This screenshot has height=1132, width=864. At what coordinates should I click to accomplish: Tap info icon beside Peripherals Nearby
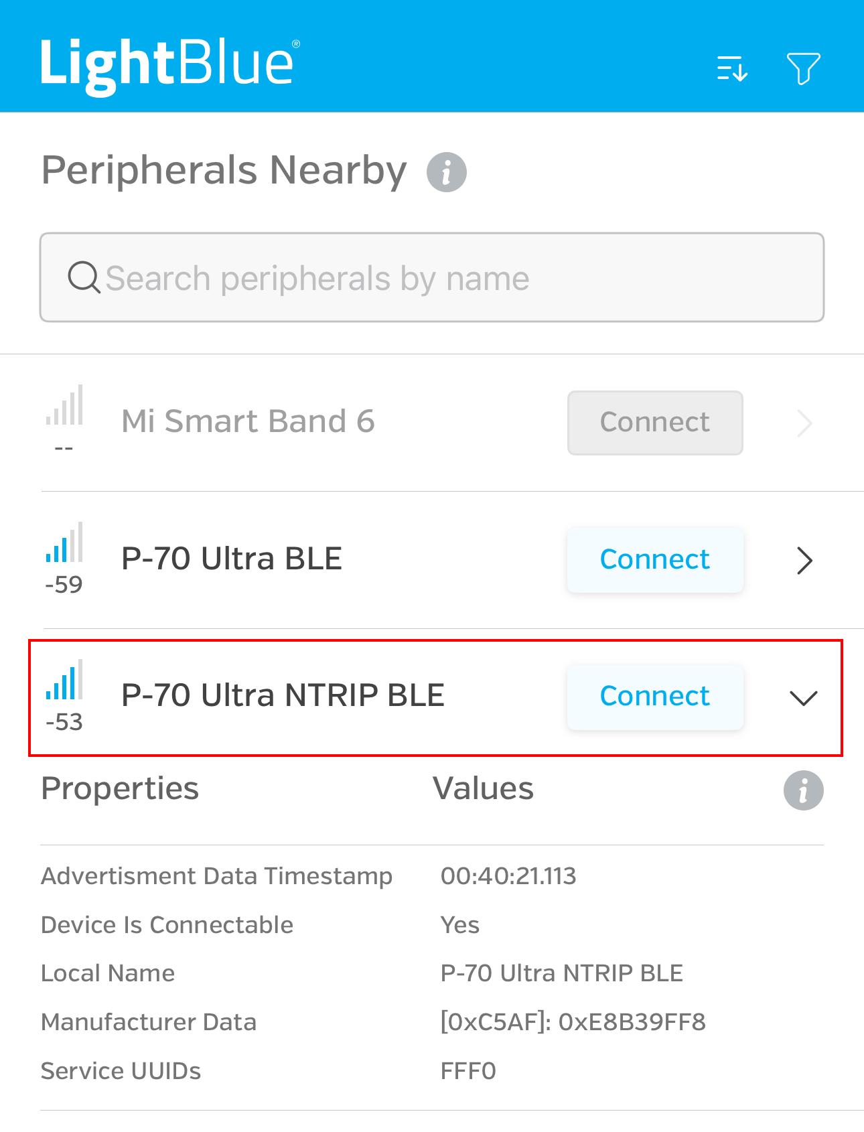tap(447, 172)
